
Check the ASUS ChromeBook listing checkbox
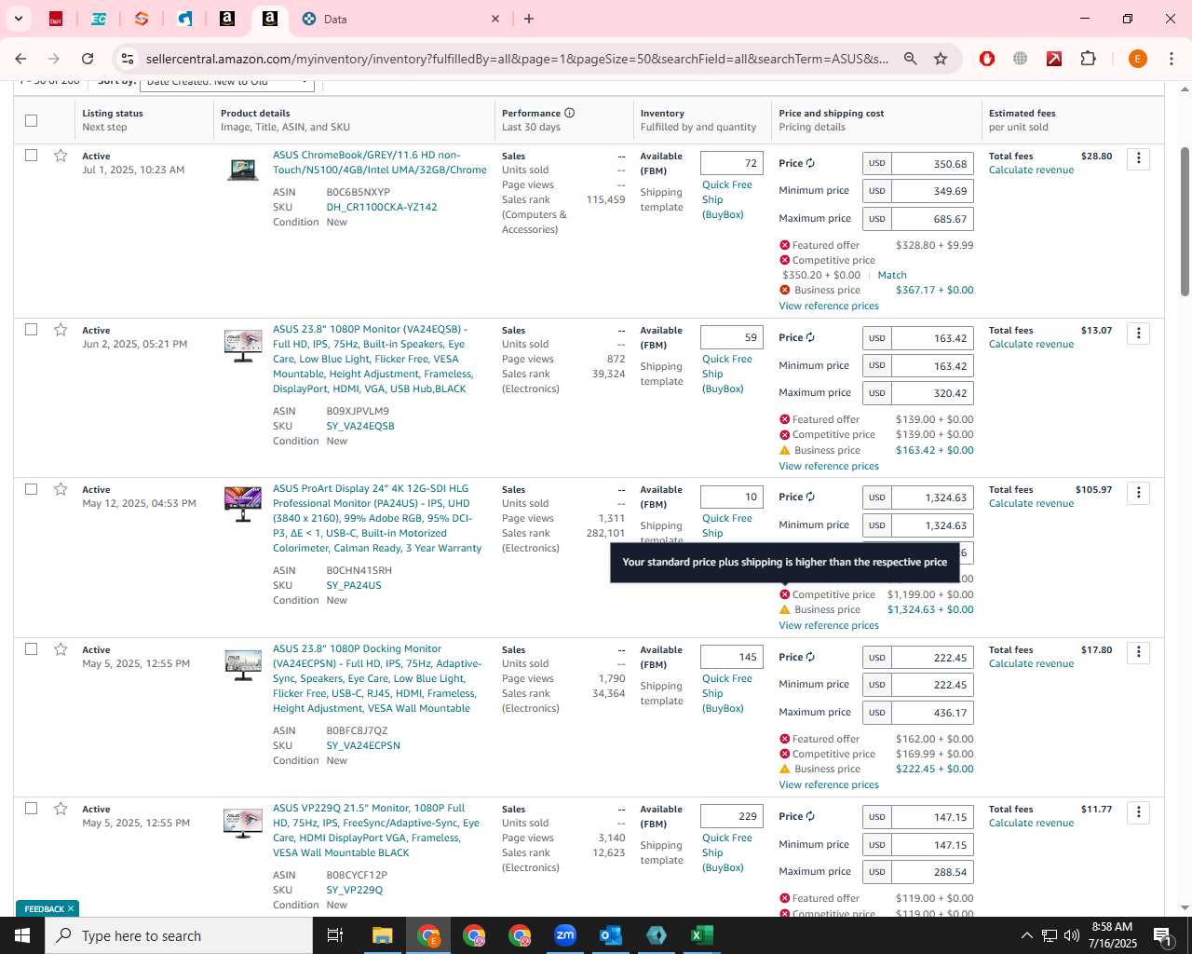click(x=31, y=156)
